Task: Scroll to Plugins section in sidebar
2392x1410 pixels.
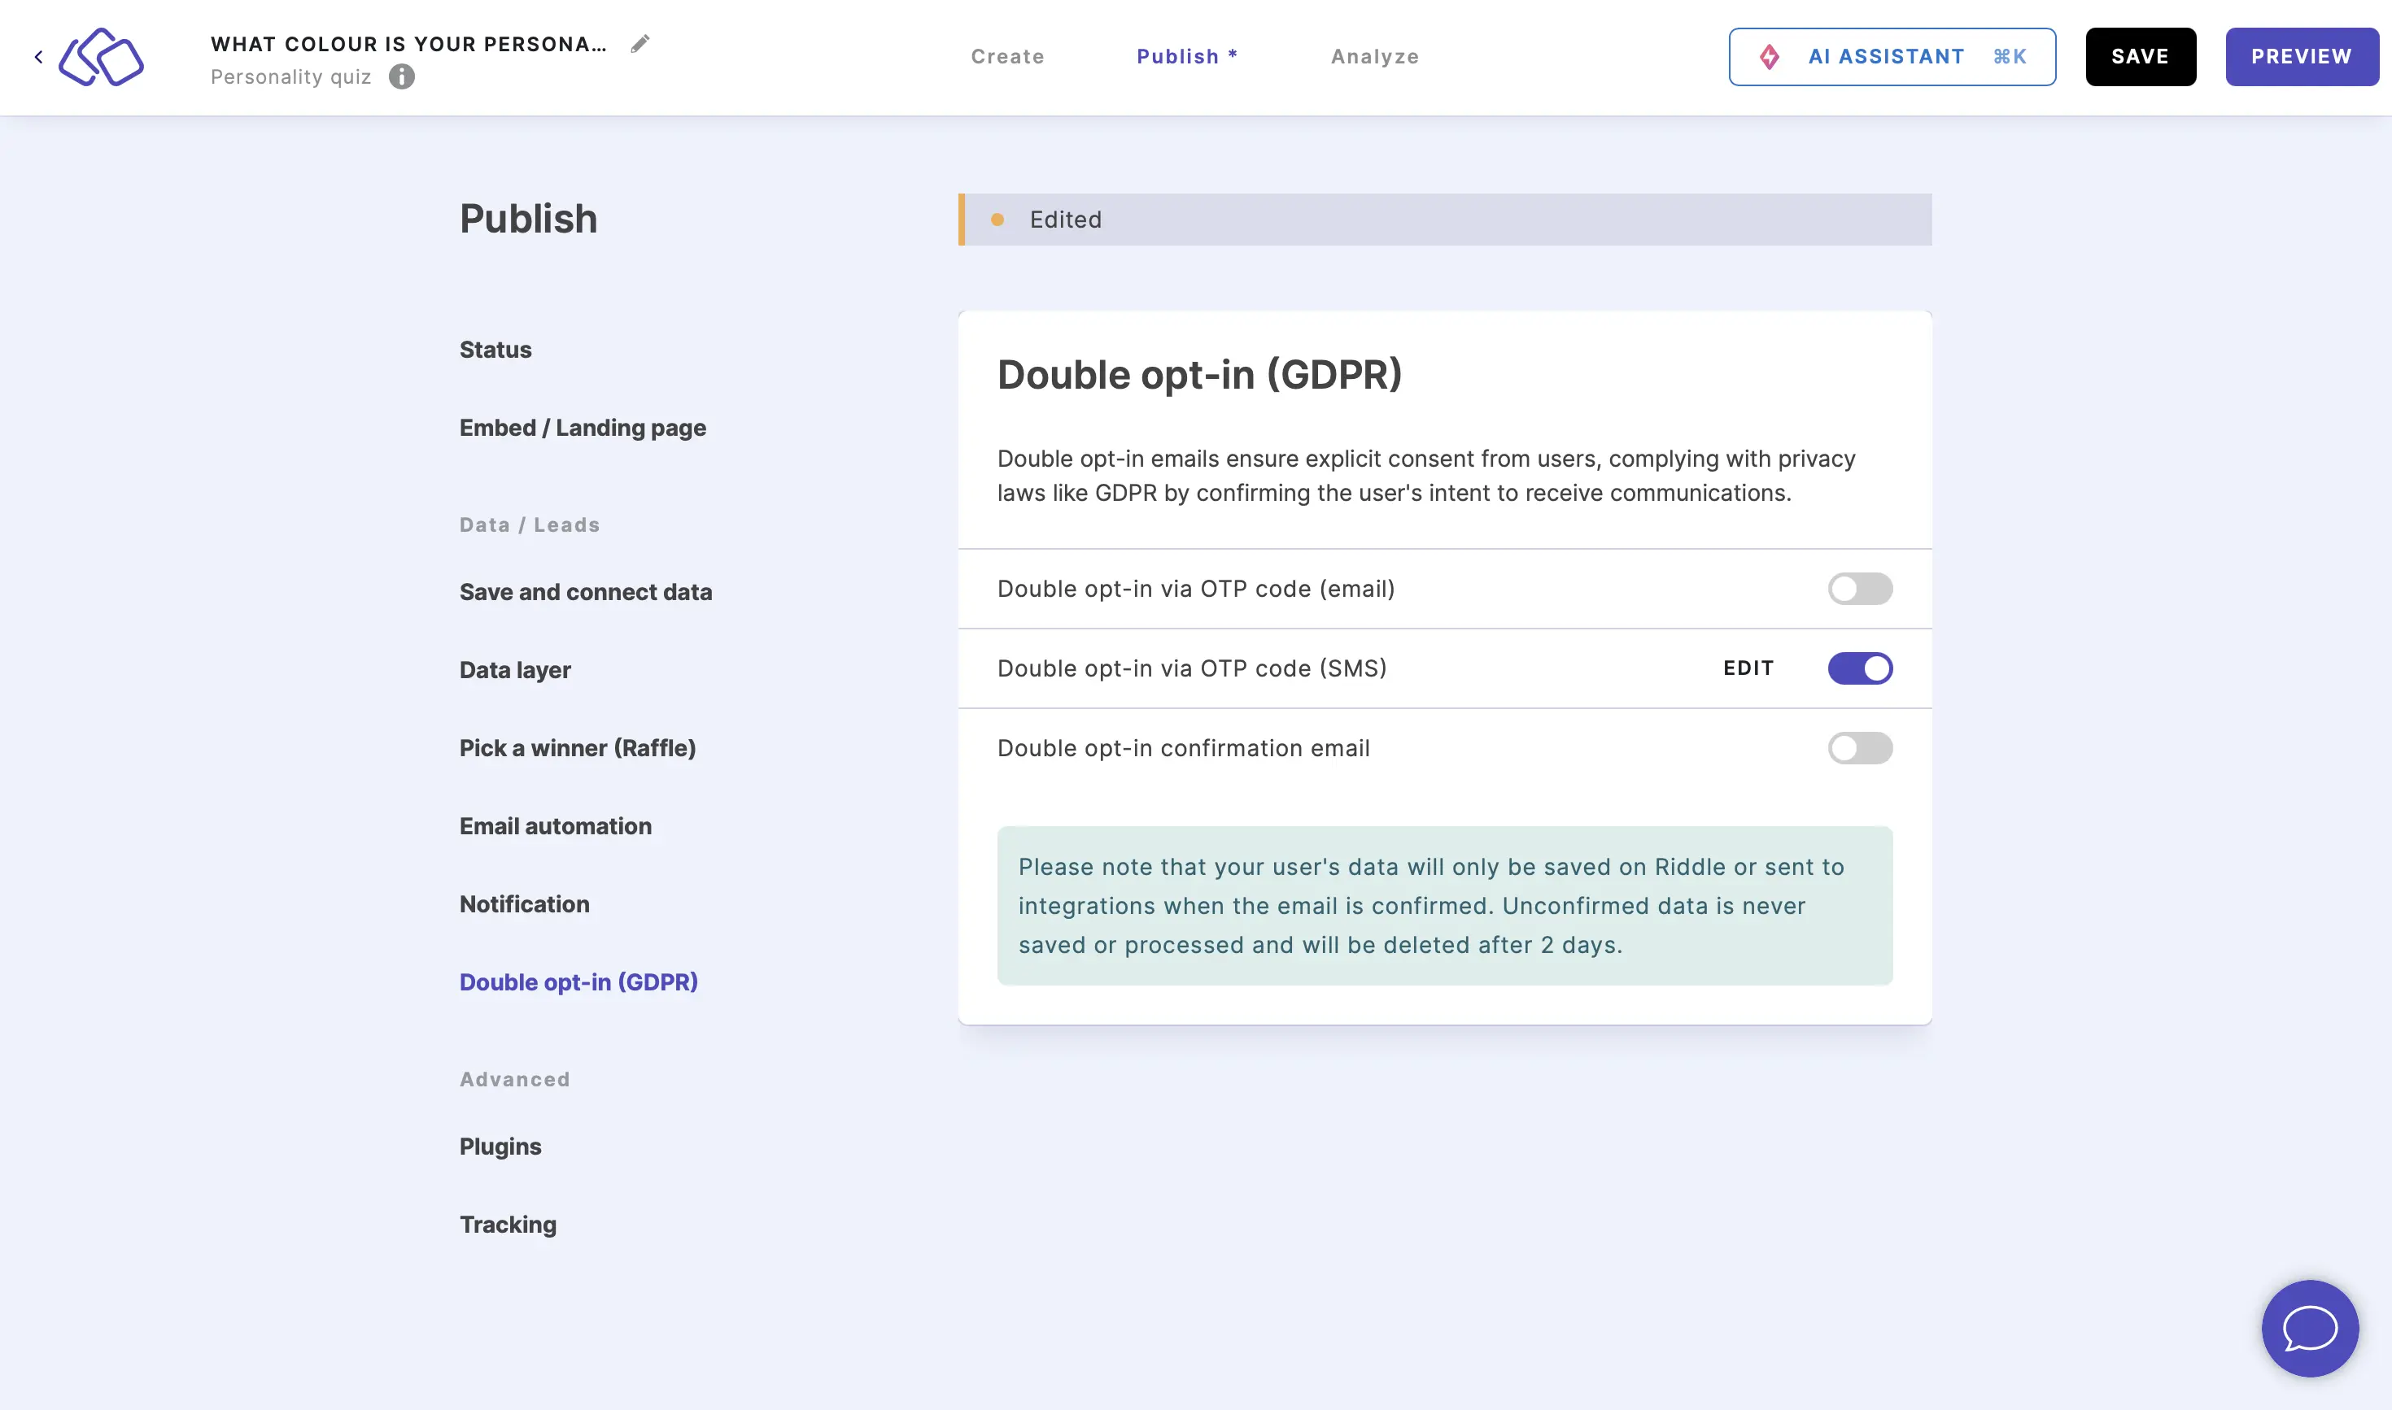Action: click(x=500, y=1147)
